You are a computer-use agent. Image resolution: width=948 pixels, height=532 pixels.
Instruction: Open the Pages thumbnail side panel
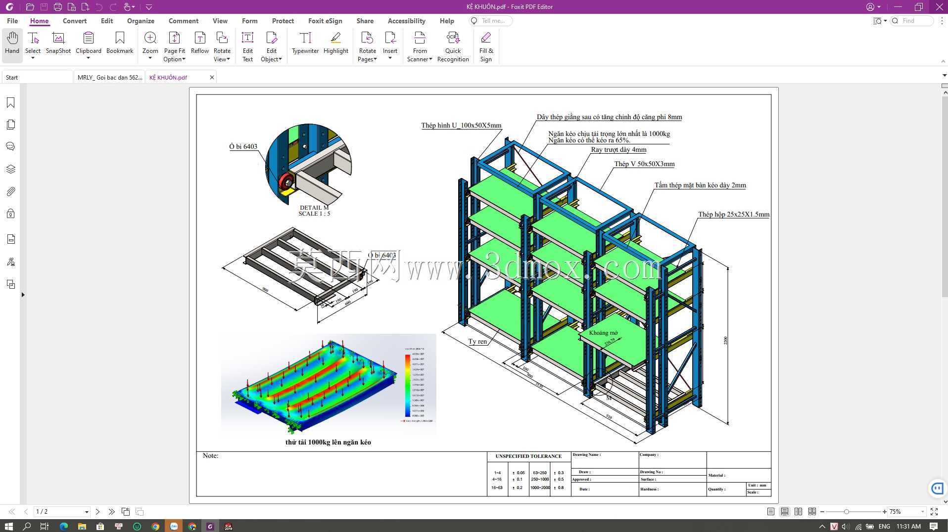[11, 125]
